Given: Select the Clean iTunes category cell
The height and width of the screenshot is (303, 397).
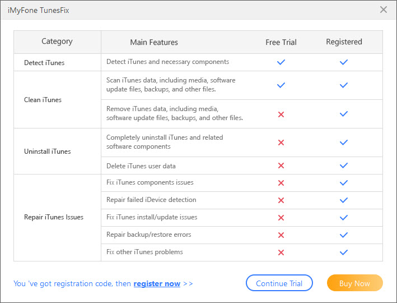Looking at the screenshot, I should coord(58,100).
